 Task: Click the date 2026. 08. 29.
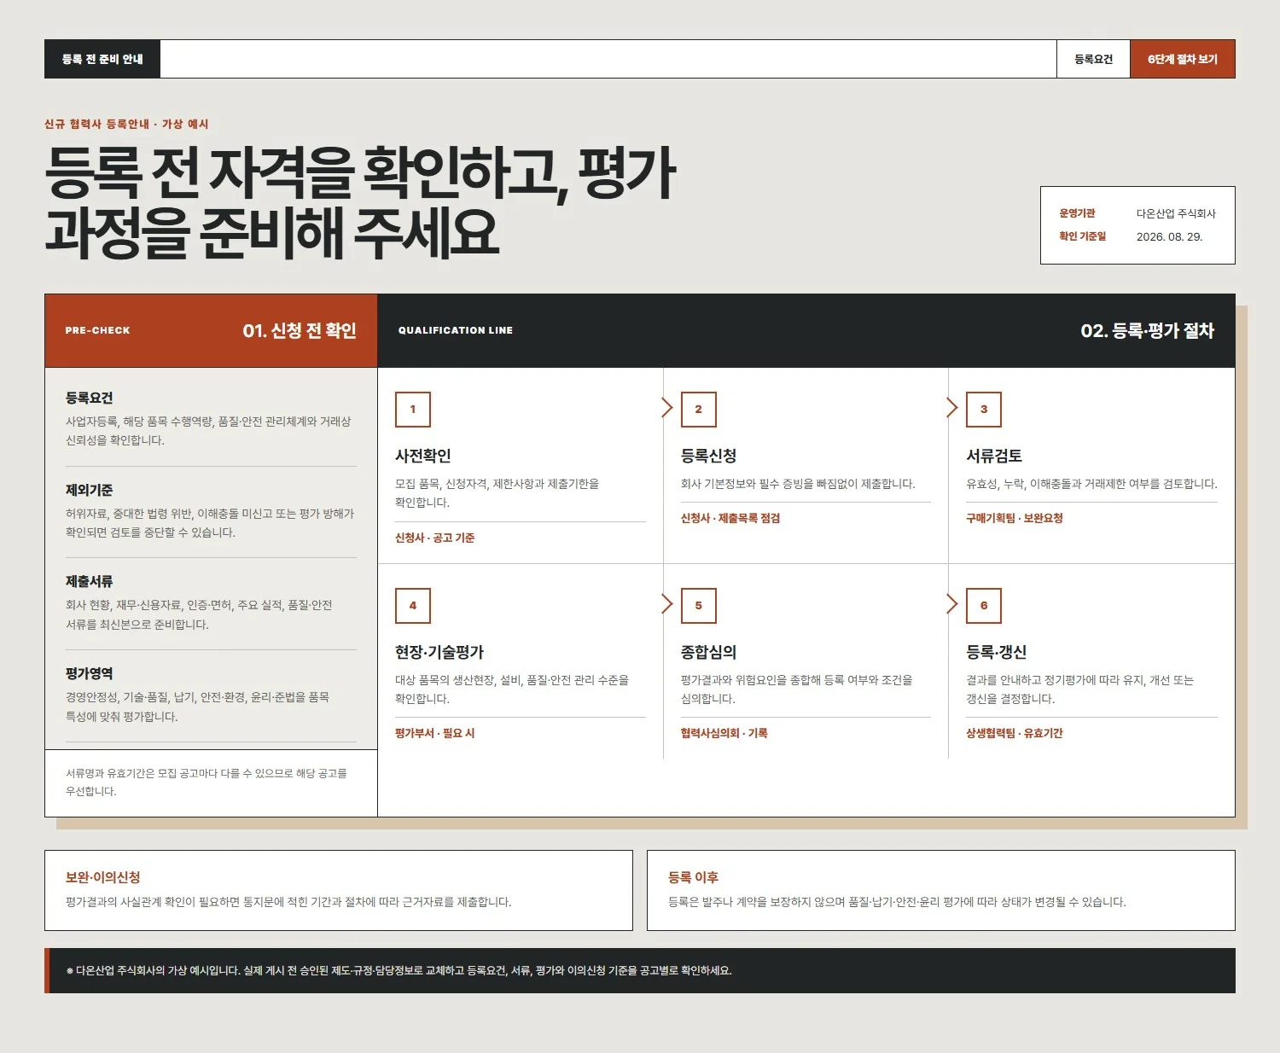pyautogui.click(x=1169, y=236)
